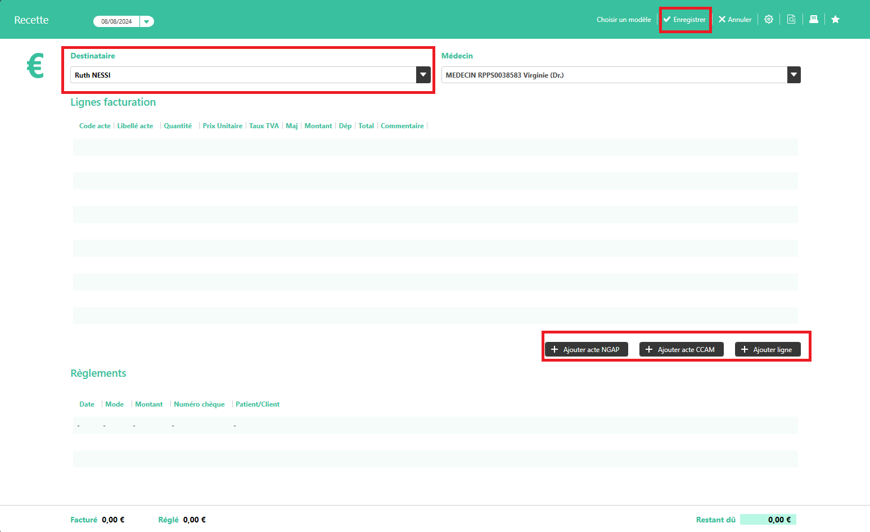The height and width of the screenshot is (532, 870).
Task: Click the 08/08/2024 date field
Action: click(x=116, y=21)
